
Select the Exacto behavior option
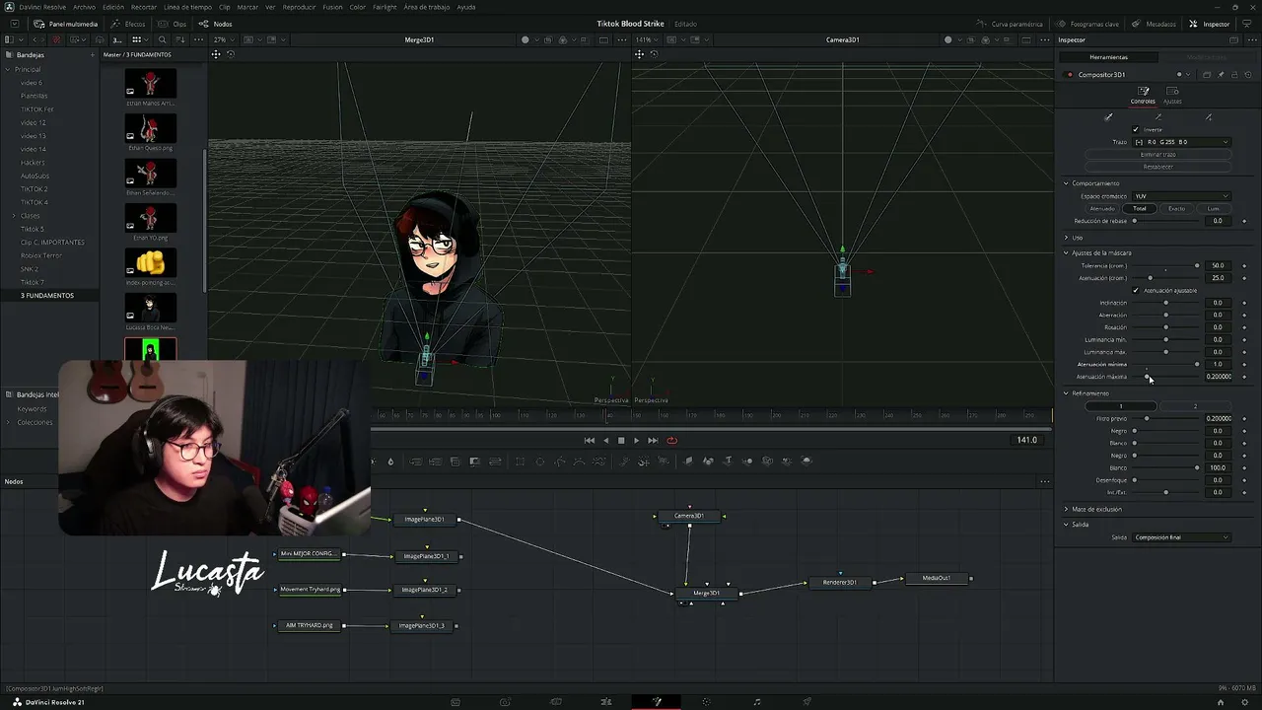click(1177, 209)
